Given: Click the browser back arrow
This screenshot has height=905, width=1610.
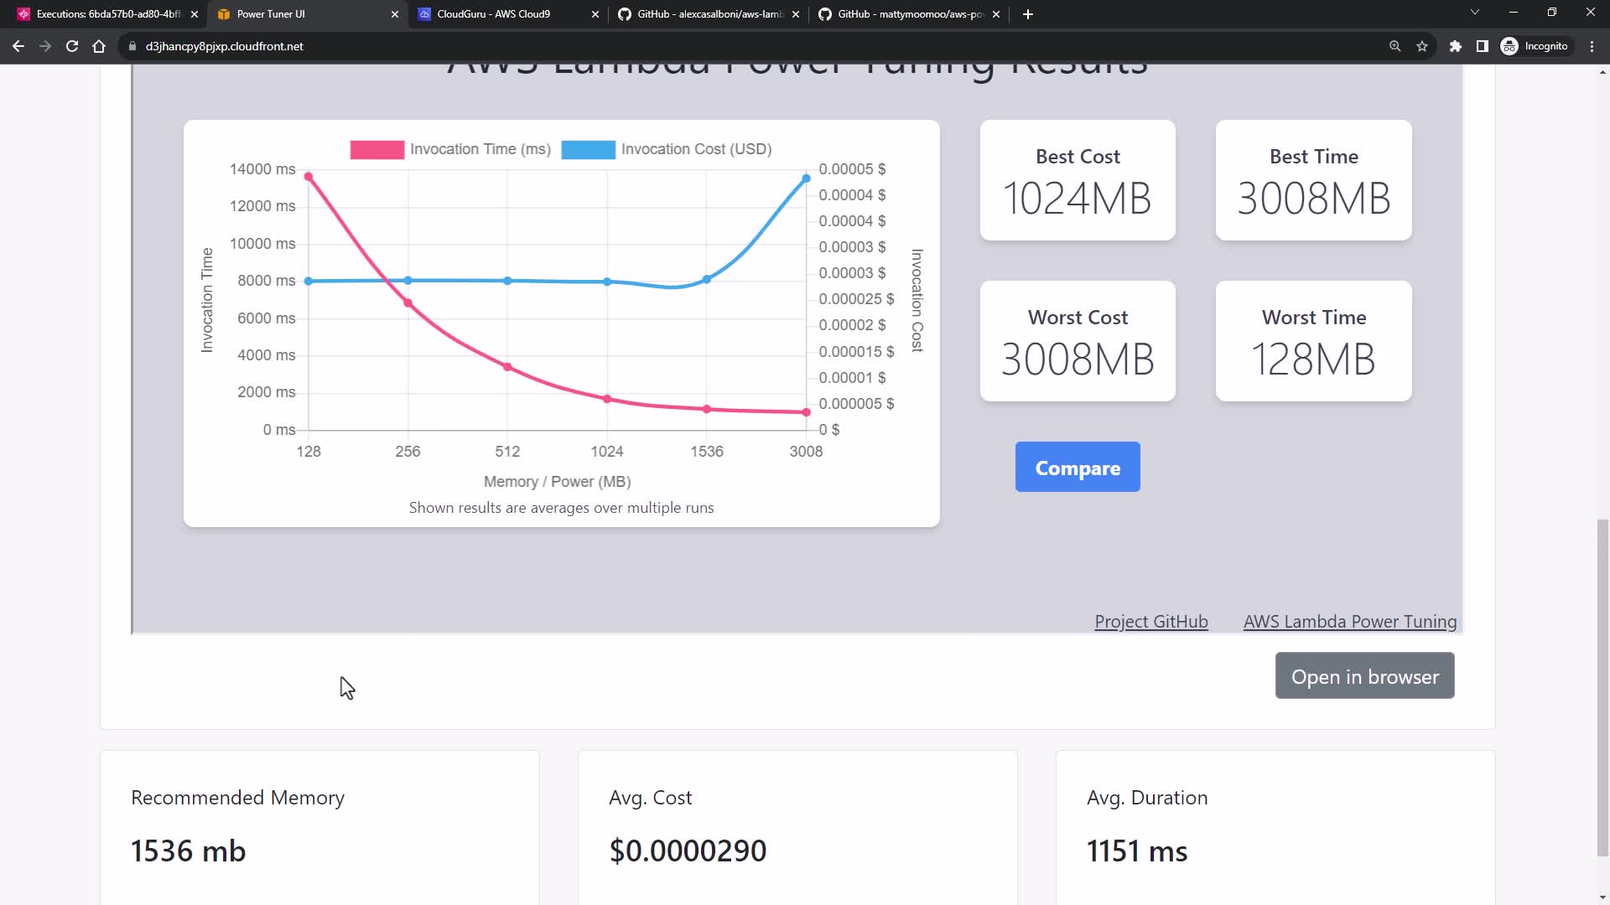Looking at the screenshot, I should point(18,46).
